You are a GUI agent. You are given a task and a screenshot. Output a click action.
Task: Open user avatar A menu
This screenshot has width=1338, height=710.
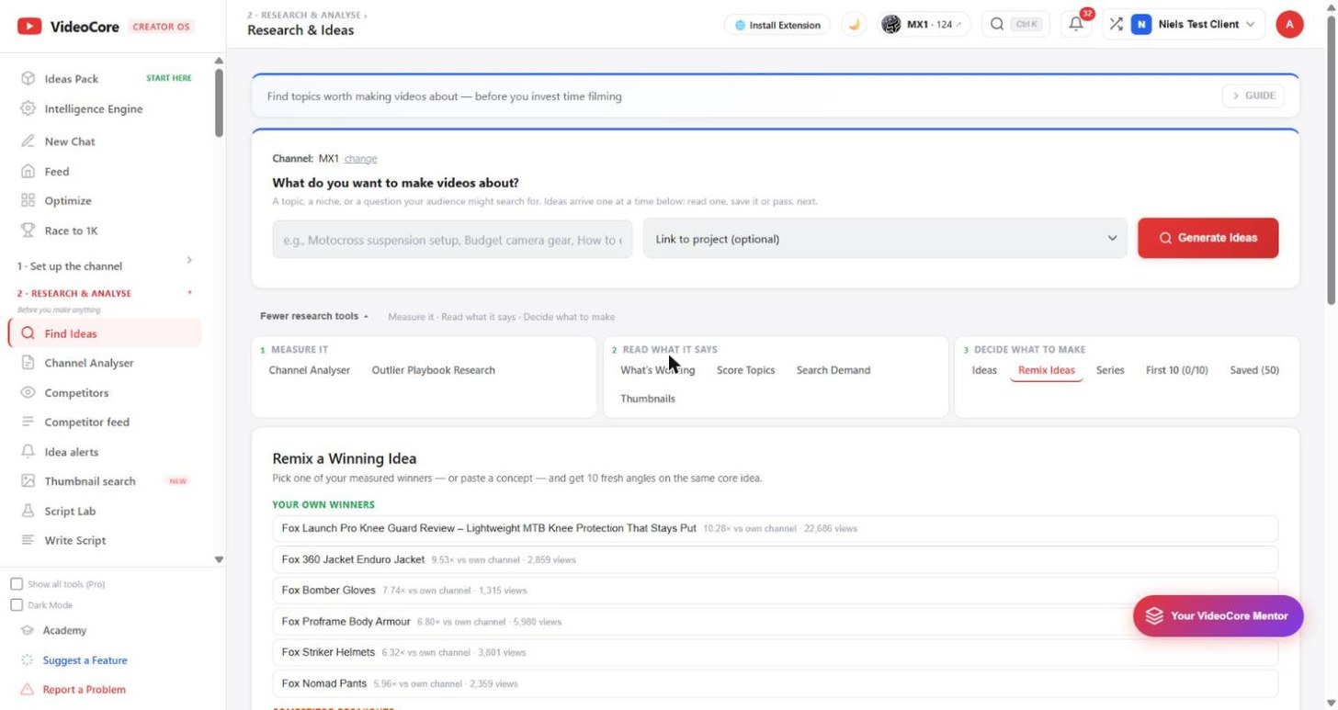[x=1289, y=25]
